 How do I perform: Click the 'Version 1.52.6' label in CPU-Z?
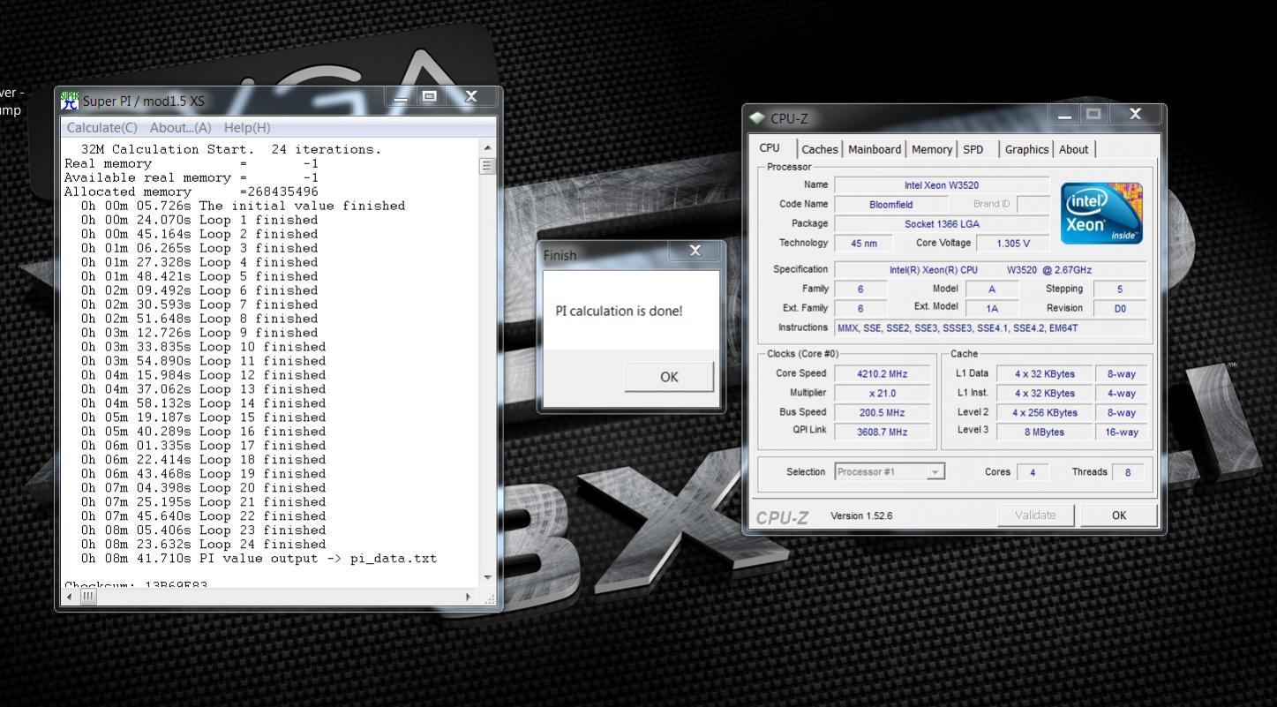[861, 515]
